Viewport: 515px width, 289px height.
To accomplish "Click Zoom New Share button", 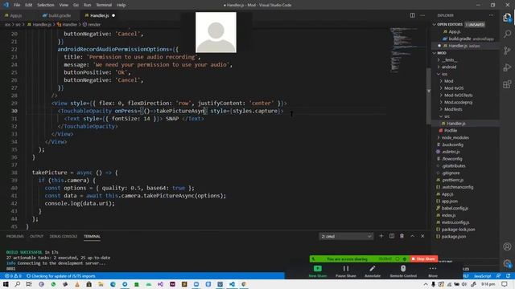I will (x=318, y=271).
